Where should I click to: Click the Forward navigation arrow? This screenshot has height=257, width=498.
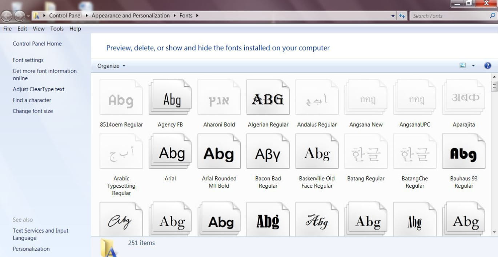(19, 16)
